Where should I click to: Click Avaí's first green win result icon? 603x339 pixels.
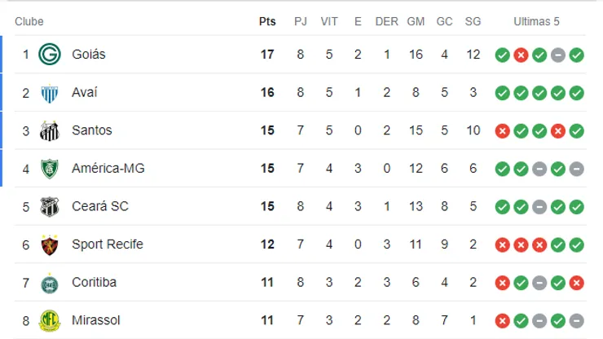[x=502, y=93]
